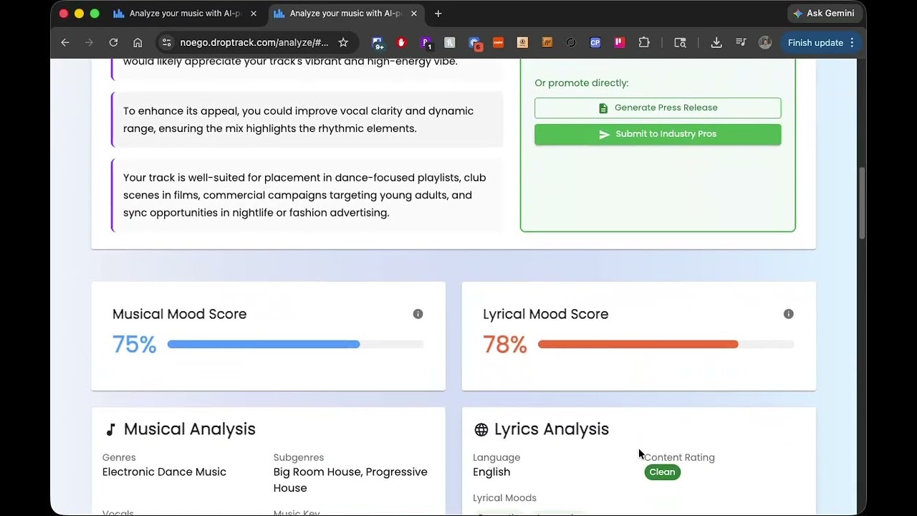Viewport: 917px width, 516px height.
Task: Open a new browser tab with the plus button
Action: click(439, 14)
